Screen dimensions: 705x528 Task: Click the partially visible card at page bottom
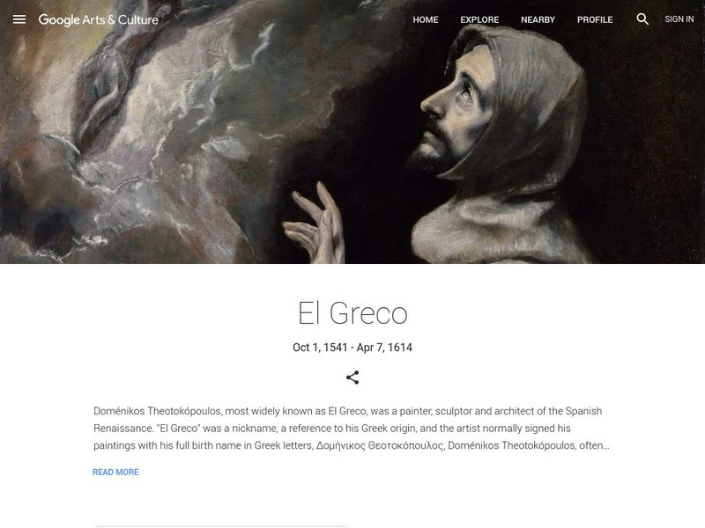coord(222,526)
